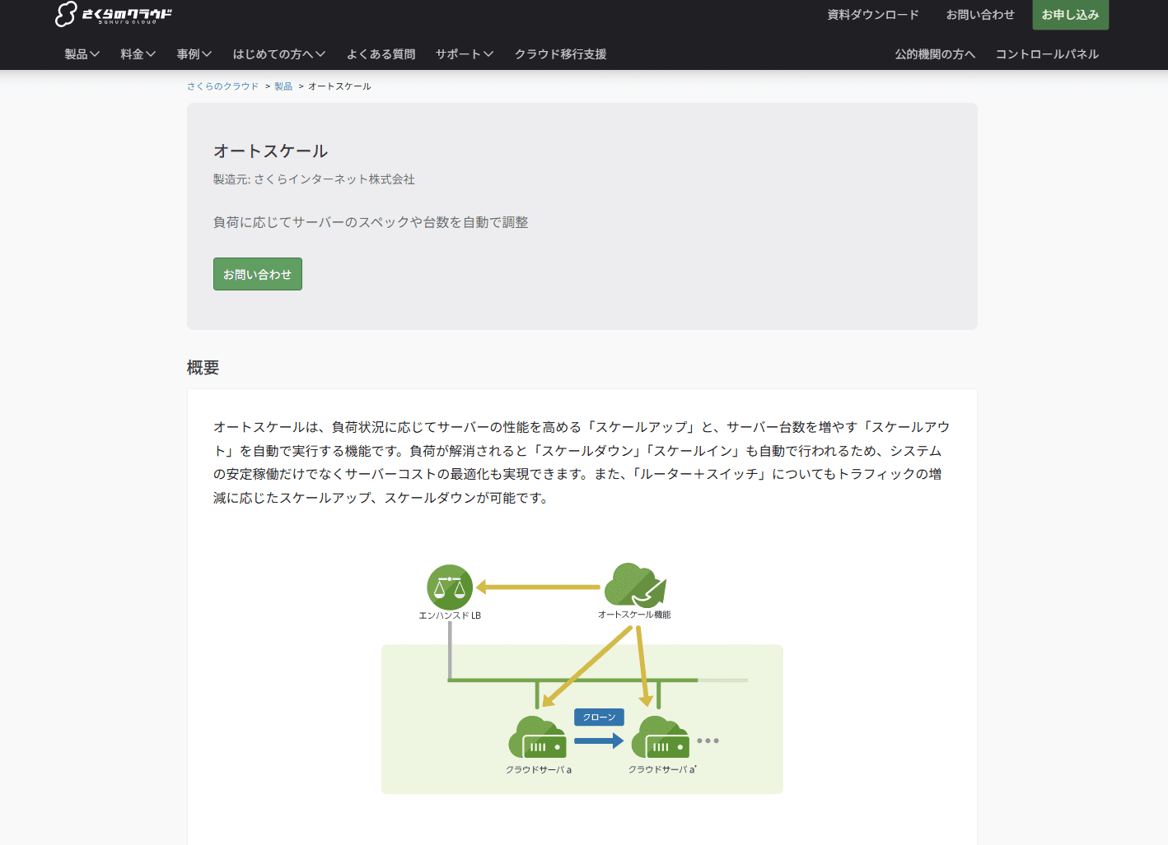Click 製造元: さくらインターネット株式会社 text

[314, 179]
